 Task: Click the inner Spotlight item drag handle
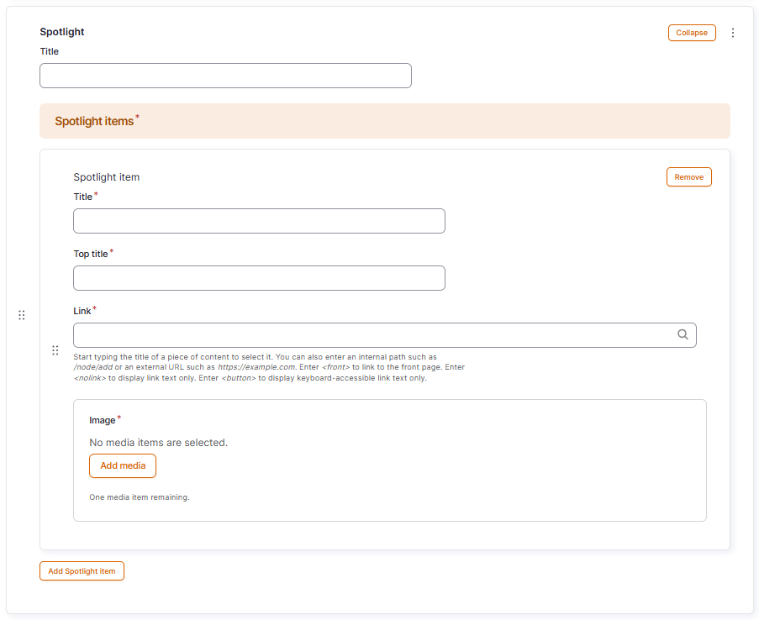click(x=55, y=350)
